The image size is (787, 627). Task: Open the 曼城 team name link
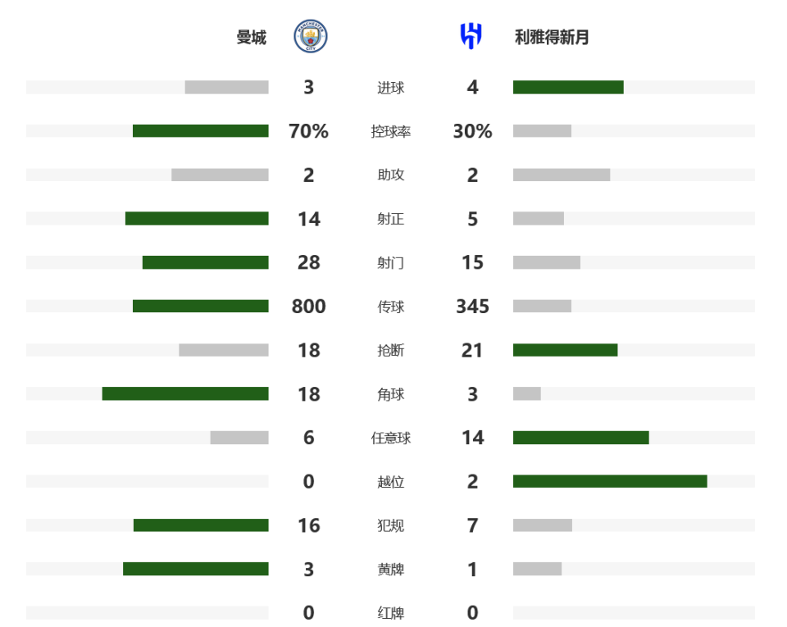click(251, 37)
